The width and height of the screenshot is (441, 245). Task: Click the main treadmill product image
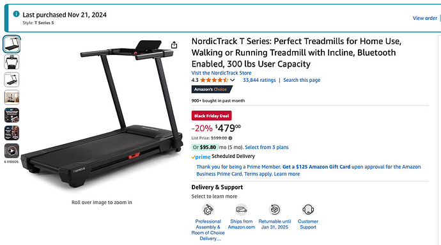pyautogui.click(x=102, y=114)
